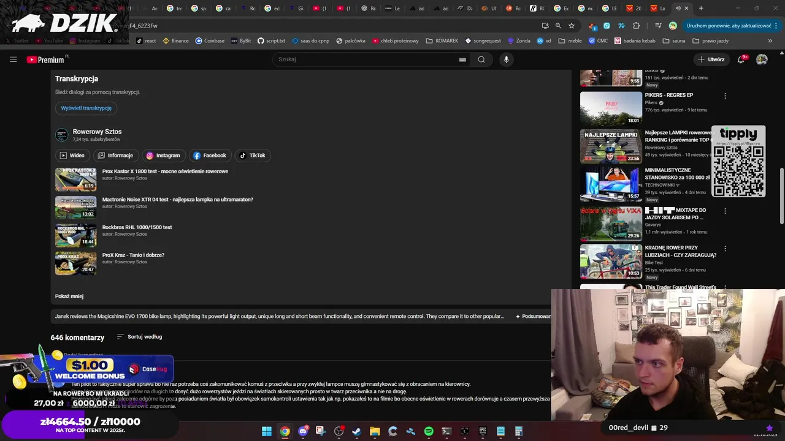This screenshot has height=441, width=785.
Task: Open more options for MIXTAPE DO JAZDY SOLARISEM
Action: coord(725,211)
